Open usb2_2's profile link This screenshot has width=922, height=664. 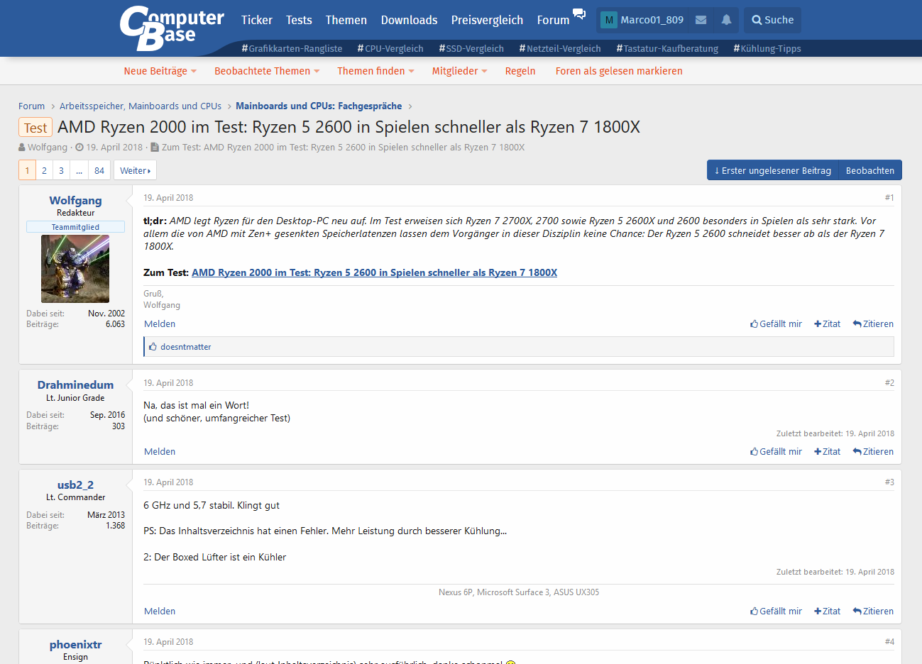coord(75,485)
